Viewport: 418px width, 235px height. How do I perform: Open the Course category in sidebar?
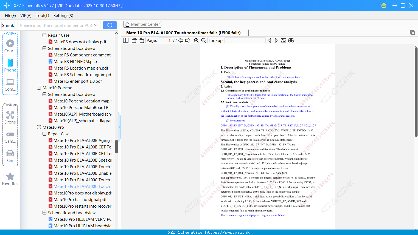(x=10, y=46)
